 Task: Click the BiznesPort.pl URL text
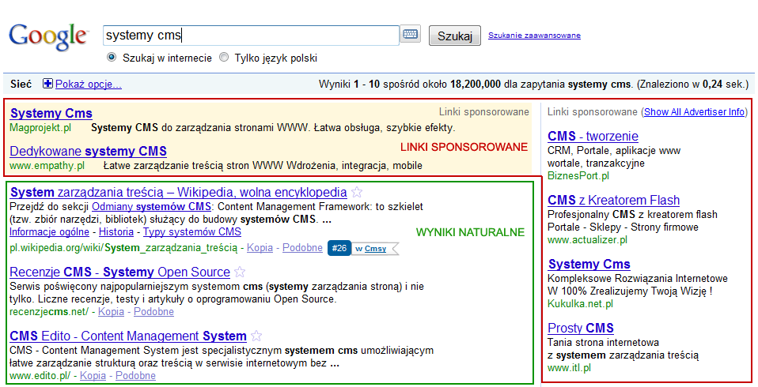[578, 175]
